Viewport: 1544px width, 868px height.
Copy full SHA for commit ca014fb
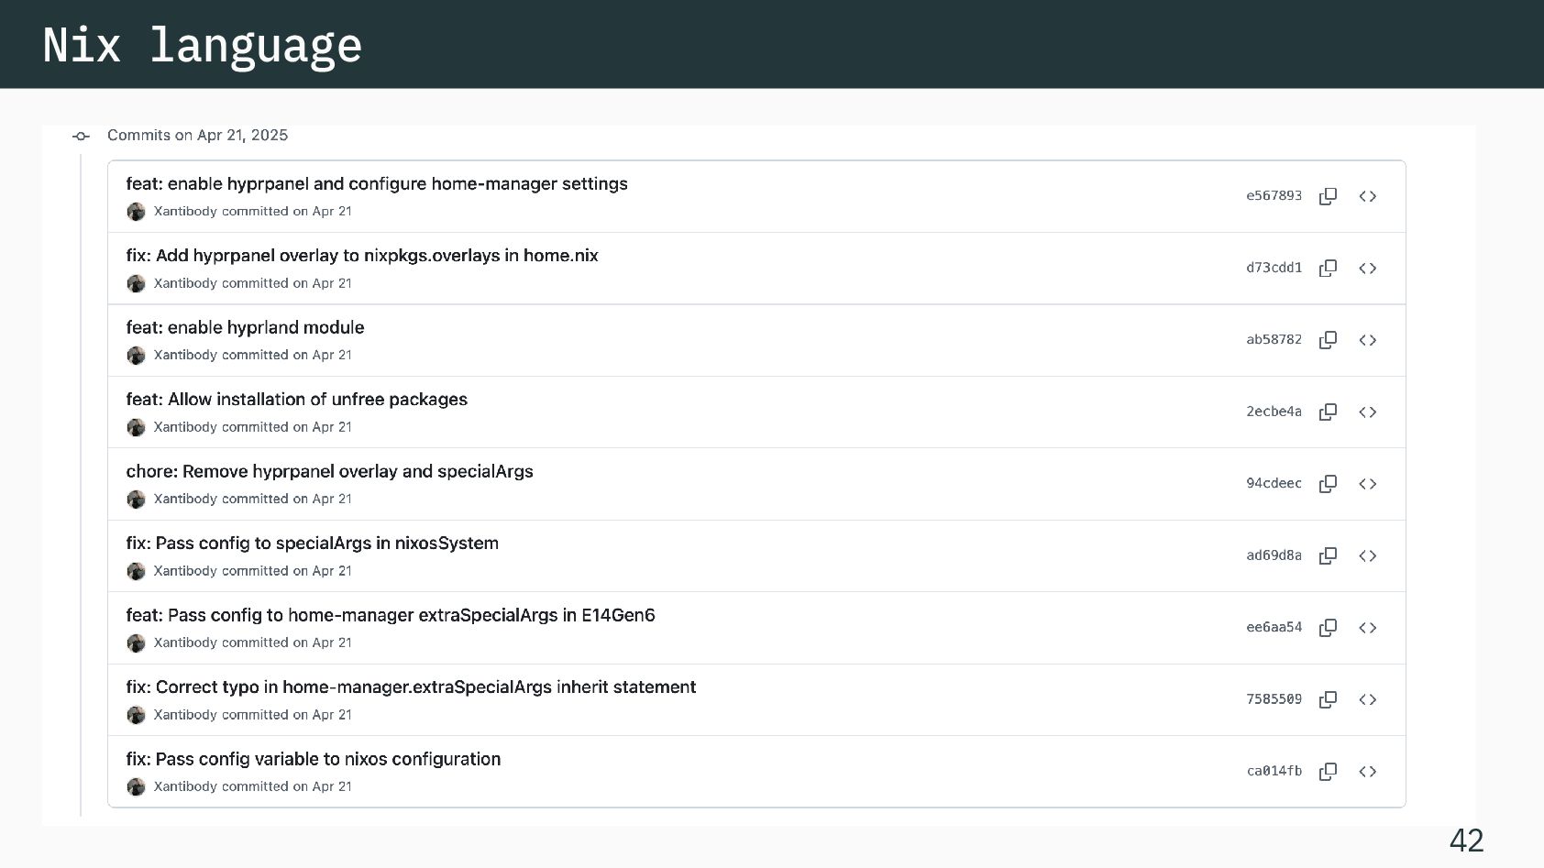click(x=1328, y=772)
